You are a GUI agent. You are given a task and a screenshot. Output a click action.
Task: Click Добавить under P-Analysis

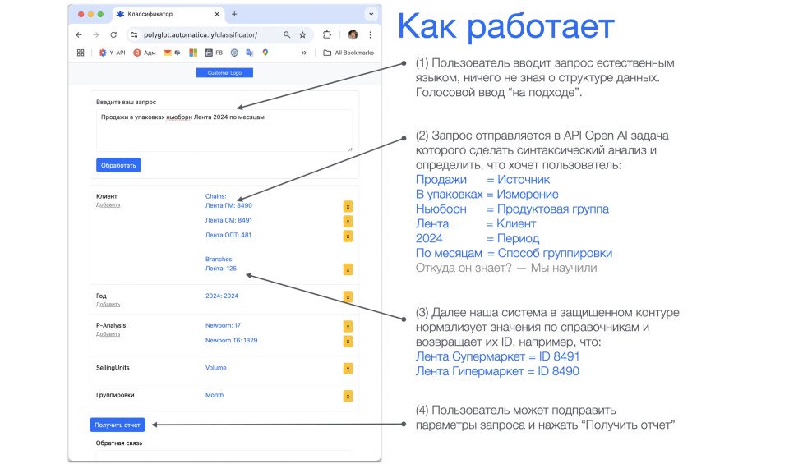coord(108,334)
